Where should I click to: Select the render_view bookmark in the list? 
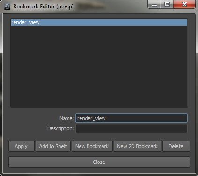99,22
